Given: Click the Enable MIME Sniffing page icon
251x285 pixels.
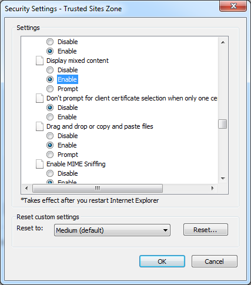Looking at the screenshot, I should coord(39,164).
